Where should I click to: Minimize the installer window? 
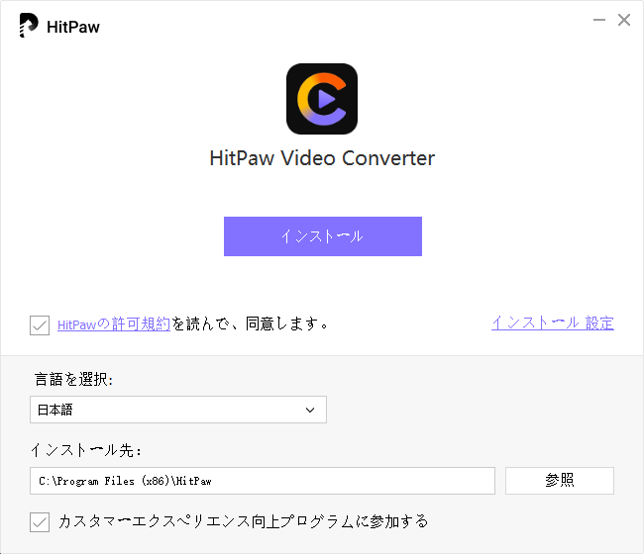point(599,20)
